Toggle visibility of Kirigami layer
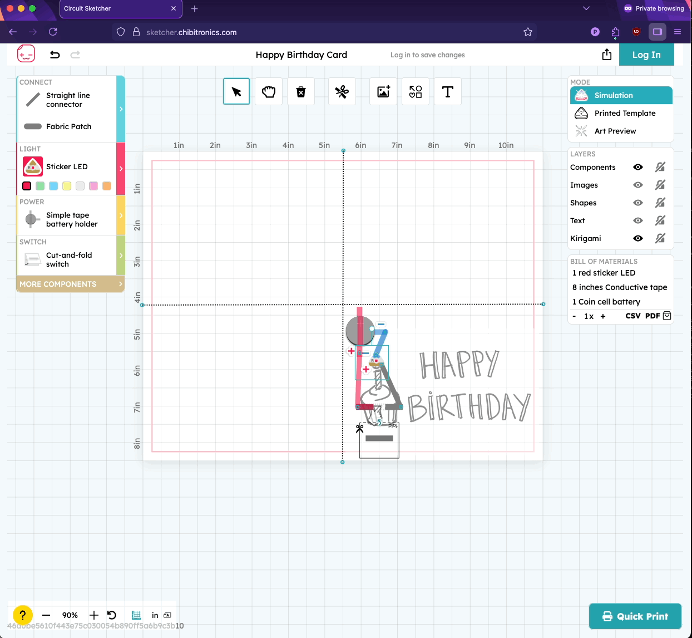The image size is (692, 638). (x=638, y=238)
